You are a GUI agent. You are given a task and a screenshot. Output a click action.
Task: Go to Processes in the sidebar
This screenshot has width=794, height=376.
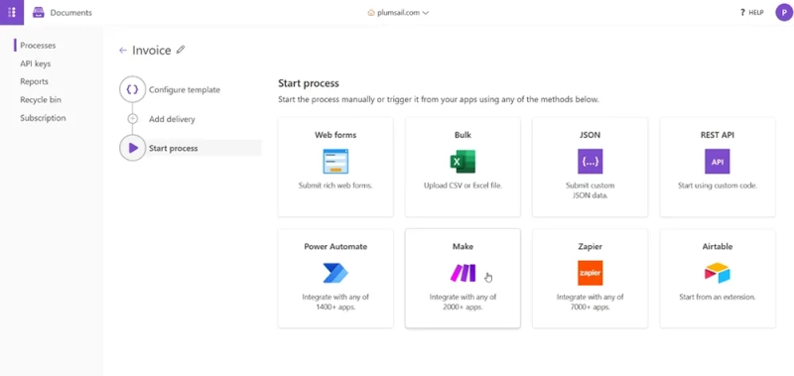click(x=38, y=46)
